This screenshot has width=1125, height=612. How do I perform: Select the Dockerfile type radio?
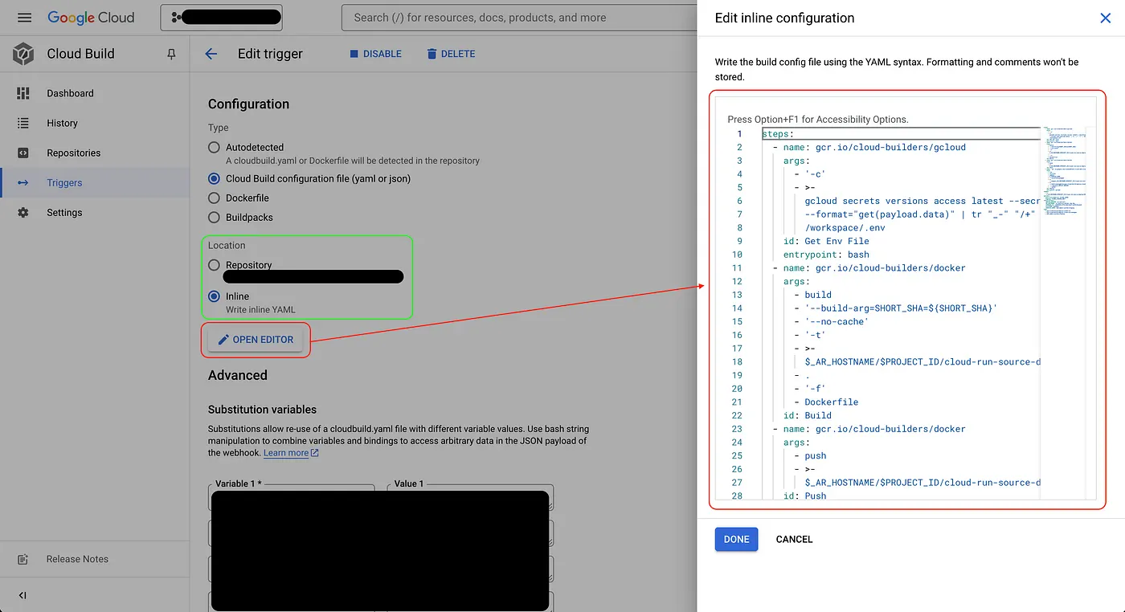coord(214,198)
